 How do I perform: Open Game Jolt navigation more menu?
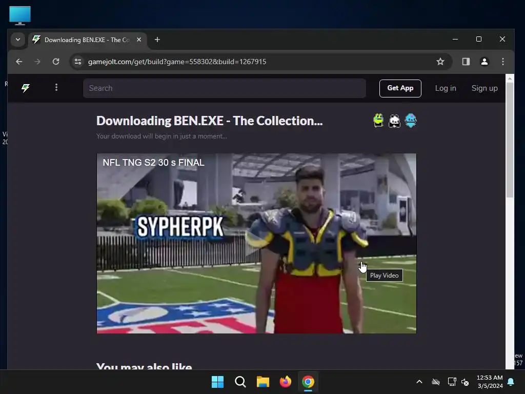click(x=56, y=87)
